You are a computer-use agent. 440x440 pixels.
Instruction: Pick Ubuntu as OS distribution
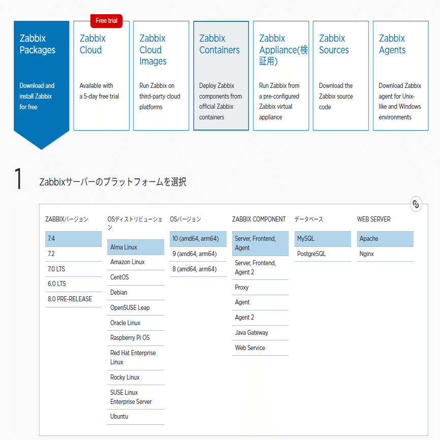click(136, 416)
